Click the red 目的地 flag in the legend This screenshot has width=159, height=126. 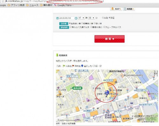point(73,66)
